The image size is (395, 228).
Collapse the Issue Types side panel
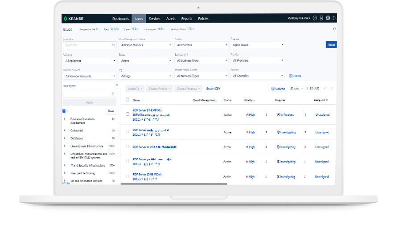coord(117,85)
